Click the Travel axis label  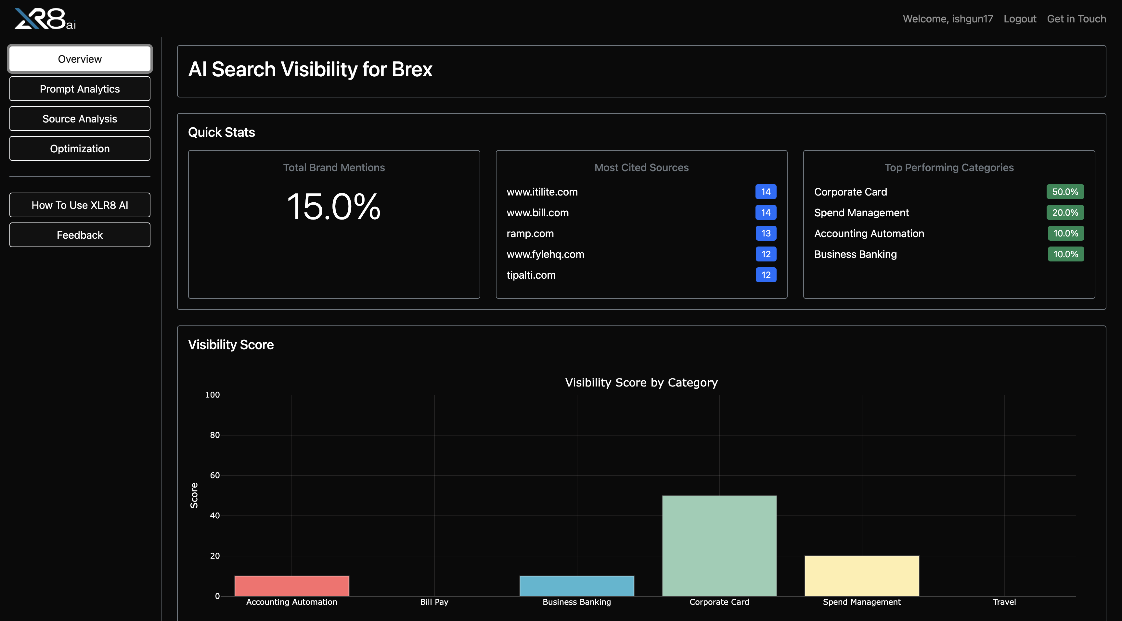[1004, 602]
